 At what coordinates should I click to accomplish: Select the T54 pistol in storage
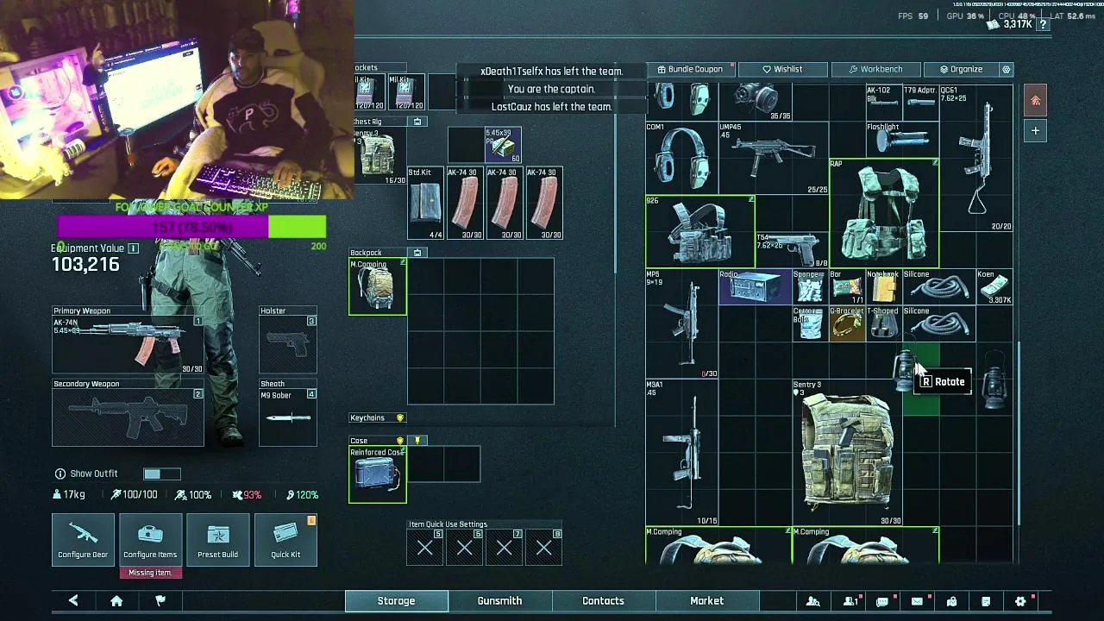[792, 249]
